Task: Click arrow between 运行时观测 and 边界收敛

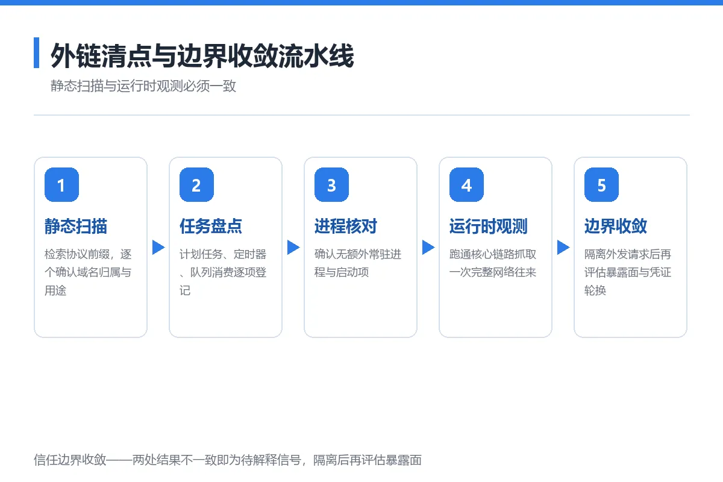Action: coord(563,248)
